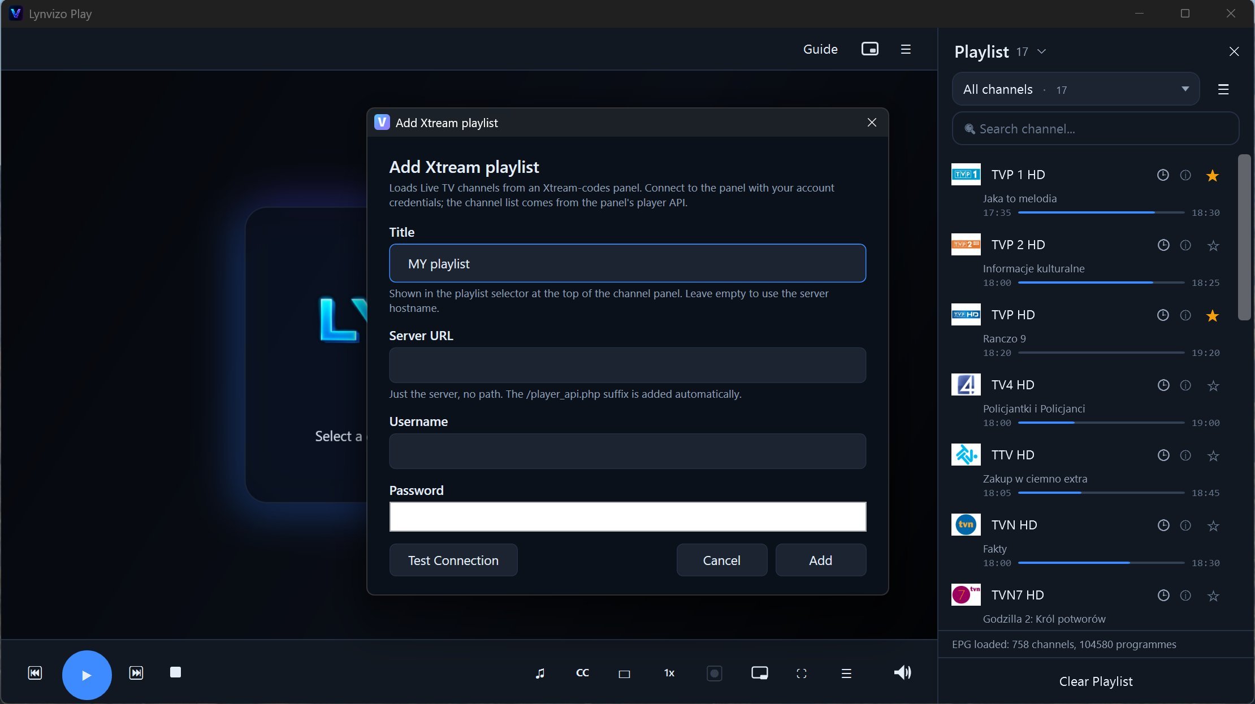This screenshot has height=704, width=1255.
Task: Close the Add Xtream playlist dialog
Action: tap(872, 123)
